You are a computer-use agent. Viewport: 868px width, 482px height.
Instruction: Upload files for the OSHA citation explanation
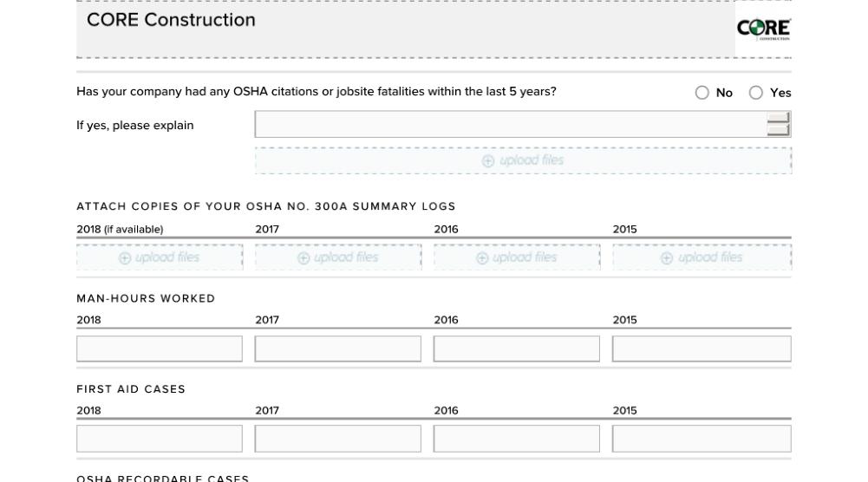coord(523,160)
